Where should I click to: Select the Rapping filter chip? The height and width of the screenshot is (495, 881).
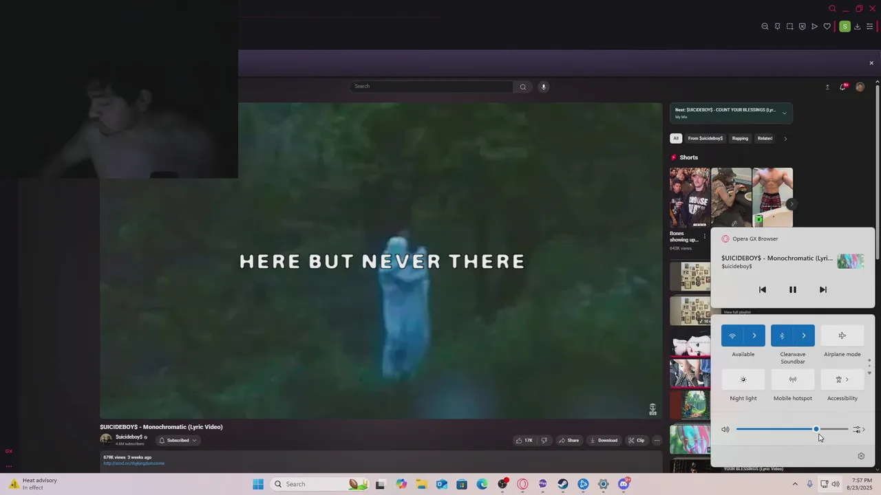pos(740,138)
